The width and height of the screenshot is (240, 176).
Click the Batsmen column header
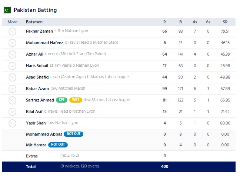coord(34,22)
